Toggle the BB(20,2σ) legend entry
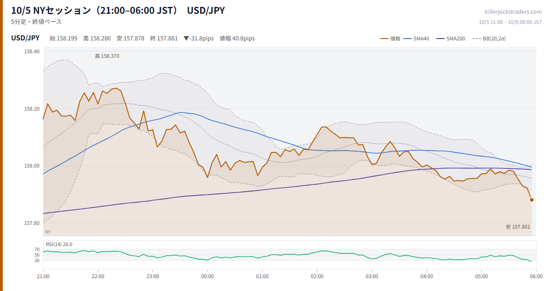 pyautogui.click(x=489, y=39)
